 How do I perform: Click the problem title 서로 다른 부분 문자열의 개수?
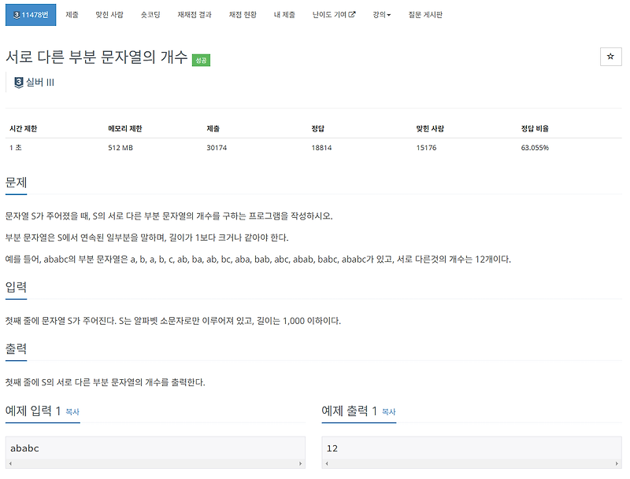pos(96,57)
